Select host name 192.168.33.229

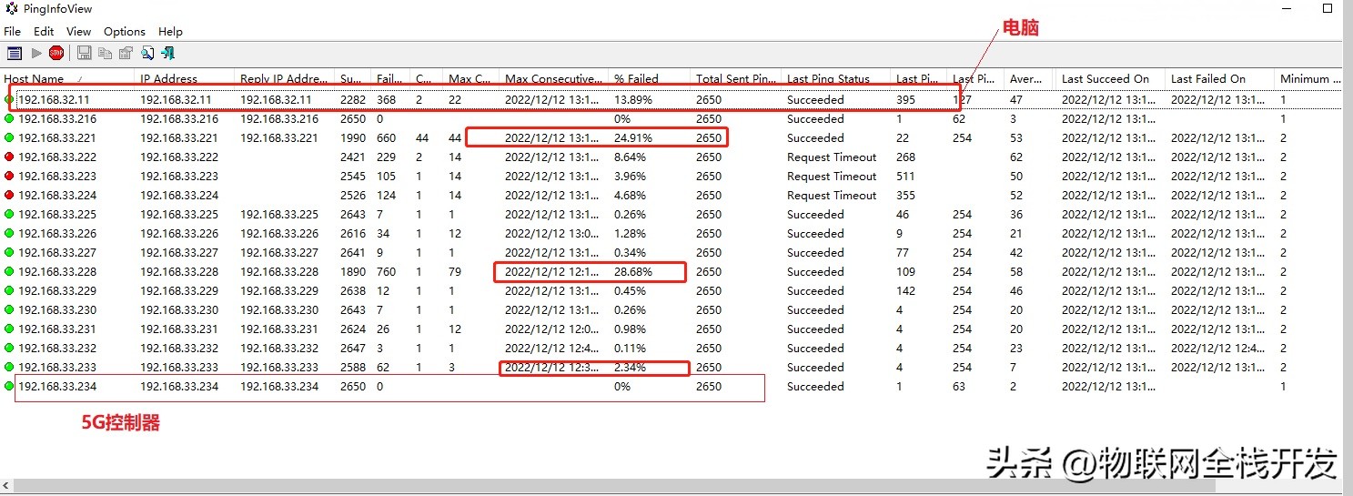tap(57, 291)
